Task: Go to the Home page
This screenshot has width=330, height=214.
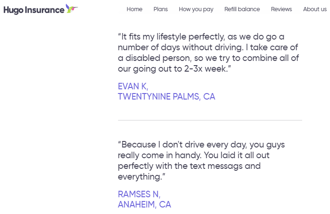Action: click(134, 9)
